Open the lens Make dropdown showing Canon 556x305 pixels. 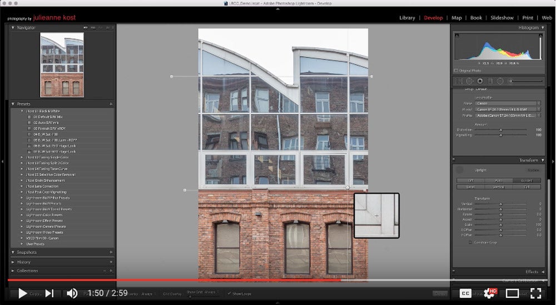(508, 103)
